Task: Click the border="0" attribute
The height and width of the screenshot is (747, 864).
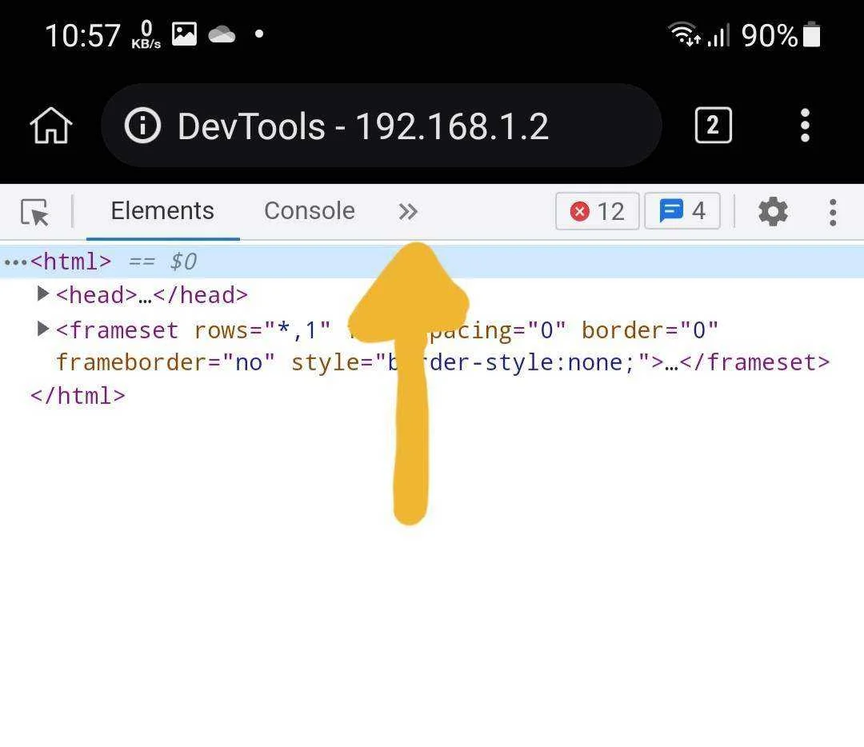Action: [x=650, y=330]
